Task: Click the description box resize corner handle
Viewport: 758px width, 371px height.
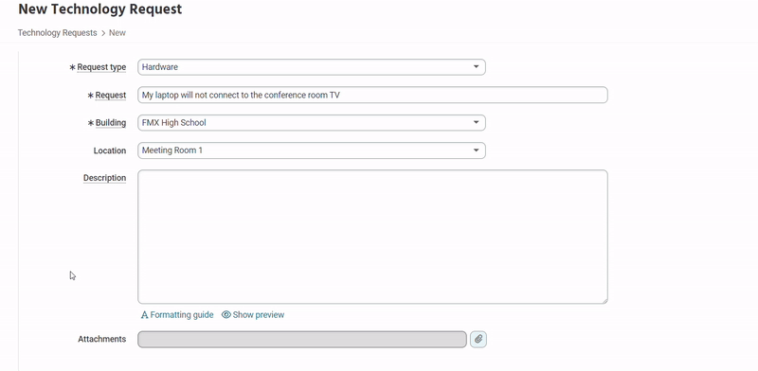Action: [605, 300]
